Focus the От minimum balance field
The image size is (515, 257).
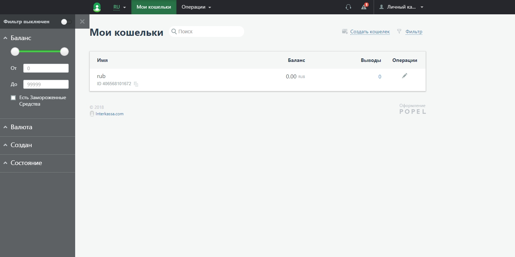(46, 68)
